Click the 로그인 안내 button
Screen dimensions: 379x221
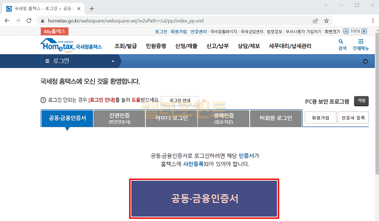point(180,101)
